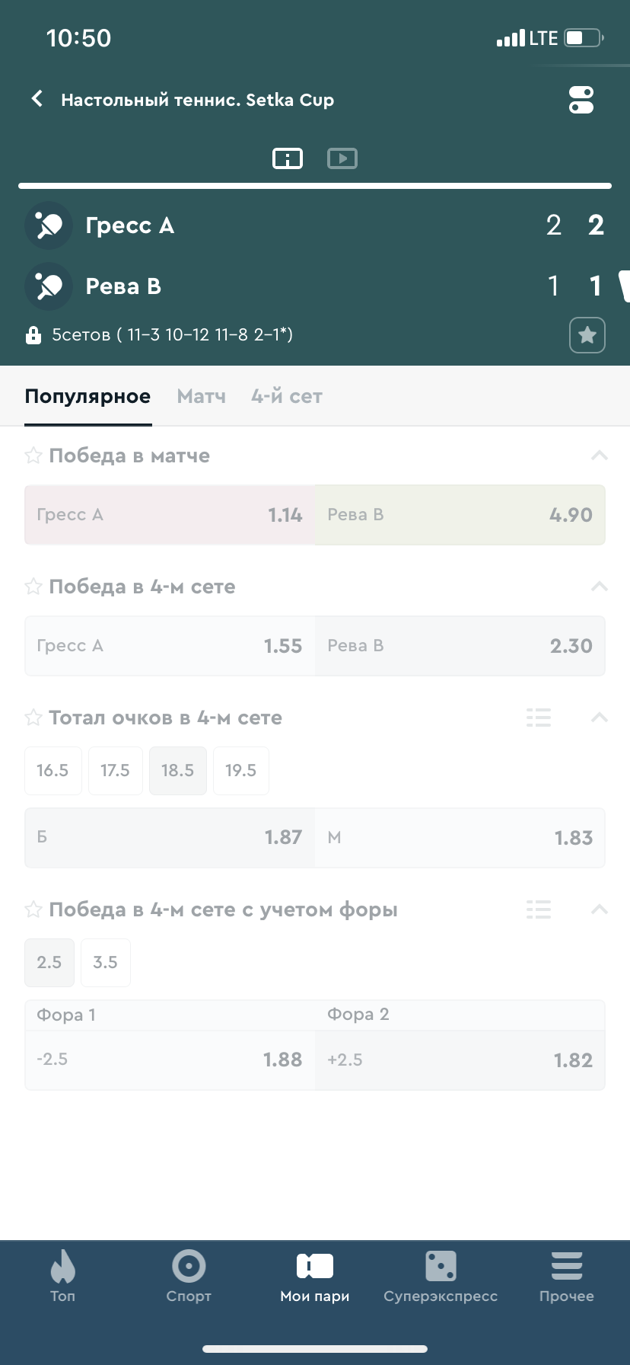The width and height of the screenshot is (630, 1365).
Task: Open the settings toggles icon in header
Action: (x=581, y=100)
